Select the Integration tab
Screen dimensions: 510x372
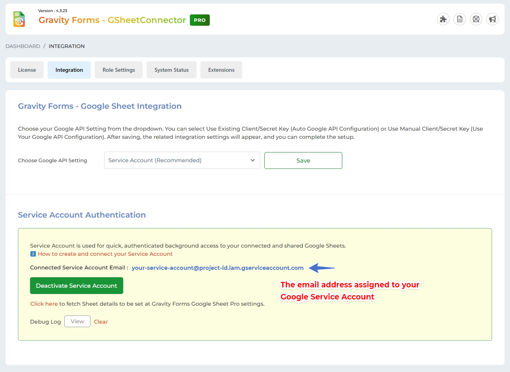(x=69, y=70)
